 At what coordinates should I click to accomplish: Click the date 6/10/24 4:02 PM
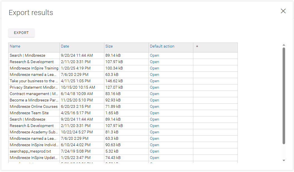[76, 145]
